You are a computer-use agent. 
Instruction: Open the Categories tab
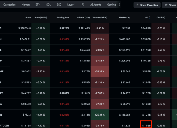(x=9, y=5)
